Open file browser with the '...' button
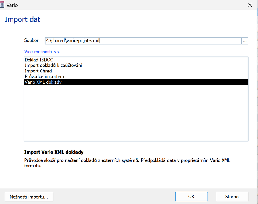The height and width of the screenshot is (204, 258). [245, 41]
